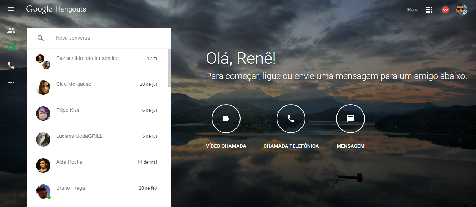Expand the More options ellipsis
The image size is (476, 207).
point(11,83)
